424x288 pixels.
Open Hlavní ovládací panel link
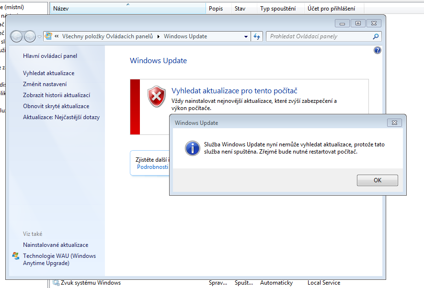click(x=50, y=56)
